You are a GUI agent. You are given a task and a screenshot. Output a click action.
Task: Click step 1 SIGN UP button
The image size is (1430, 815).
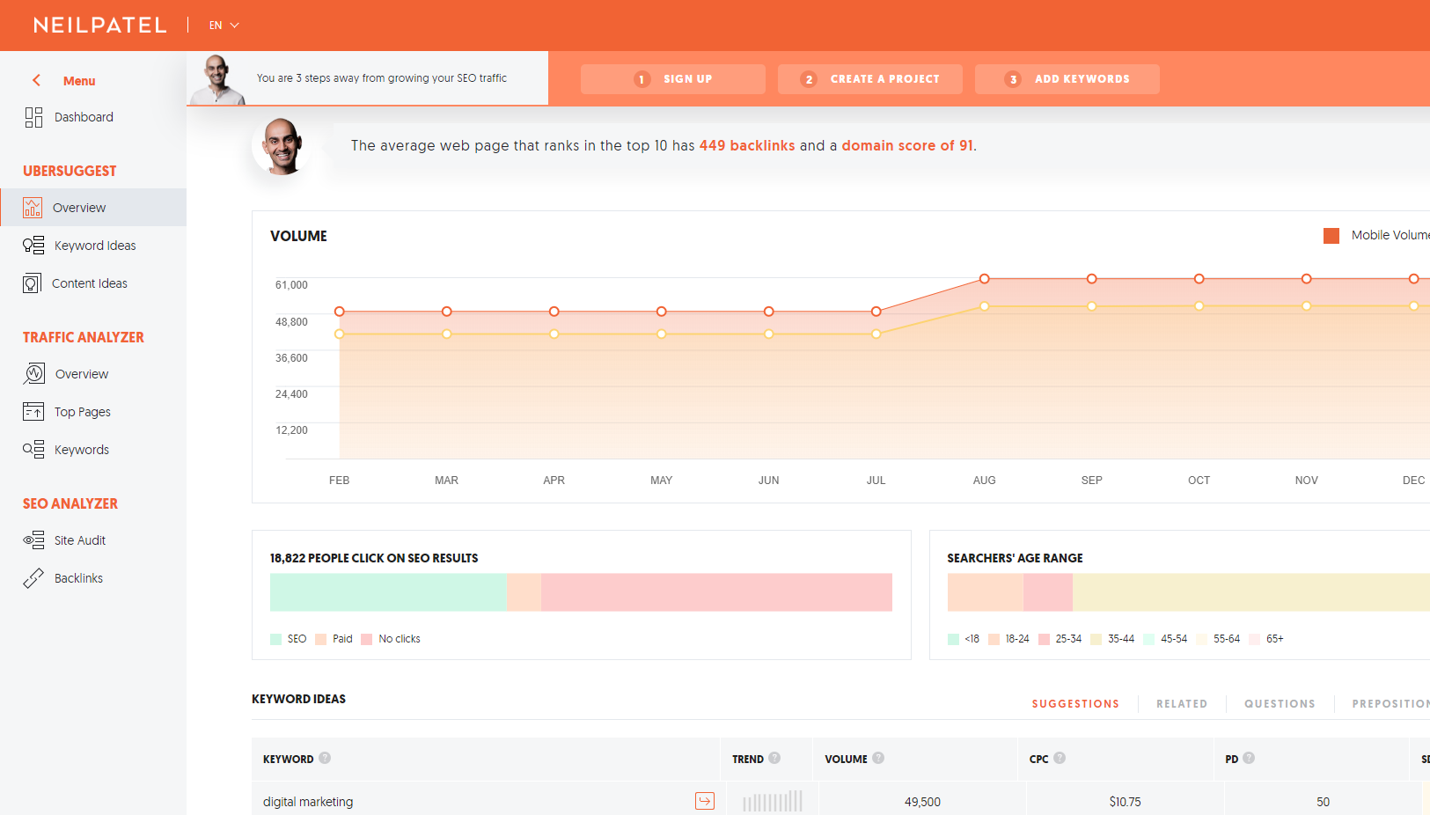[x=673, y=79]
